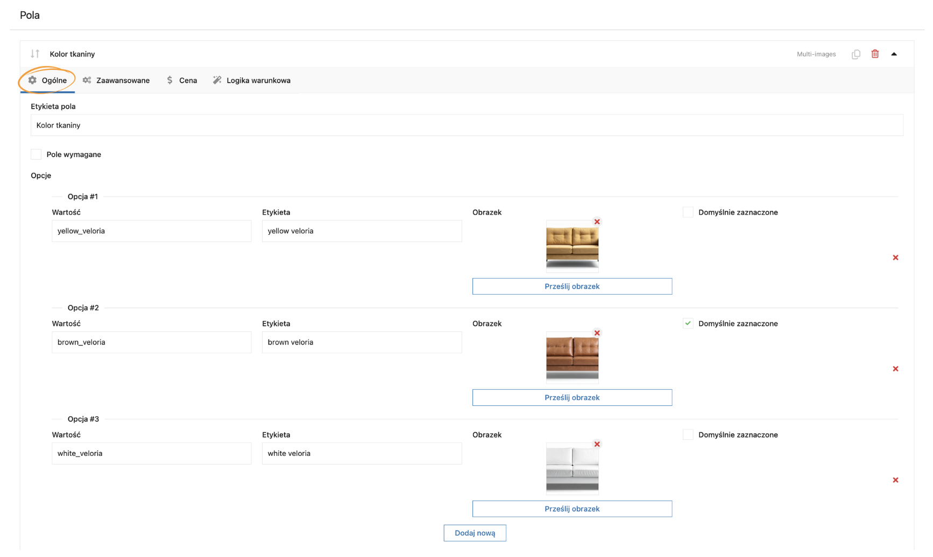This screenshot has height=557, width=933.
Task: Delete Opcja #1 row using the right-side X
Action: [895, 258]
